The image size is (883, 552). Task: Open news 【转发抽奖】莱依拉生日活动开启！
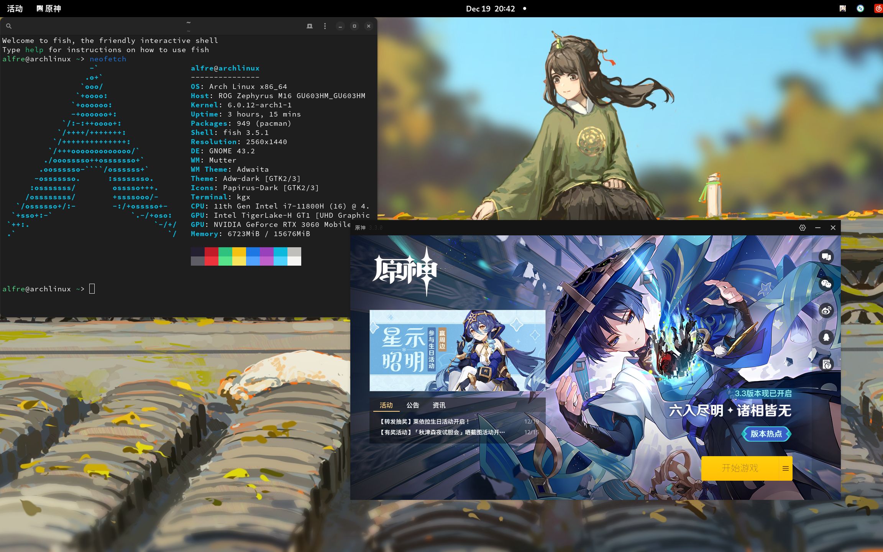424,421
